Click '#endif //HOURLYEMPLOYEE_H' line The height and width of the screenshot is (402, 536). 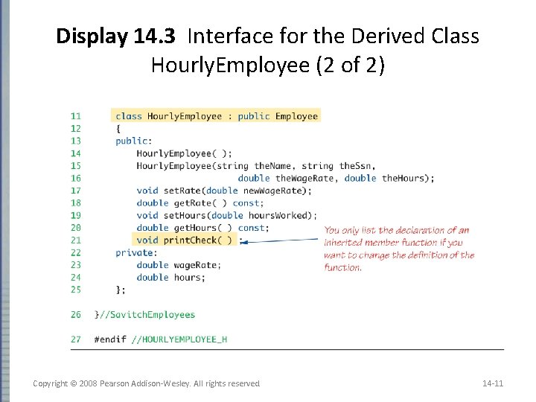[x=161, y=339]
